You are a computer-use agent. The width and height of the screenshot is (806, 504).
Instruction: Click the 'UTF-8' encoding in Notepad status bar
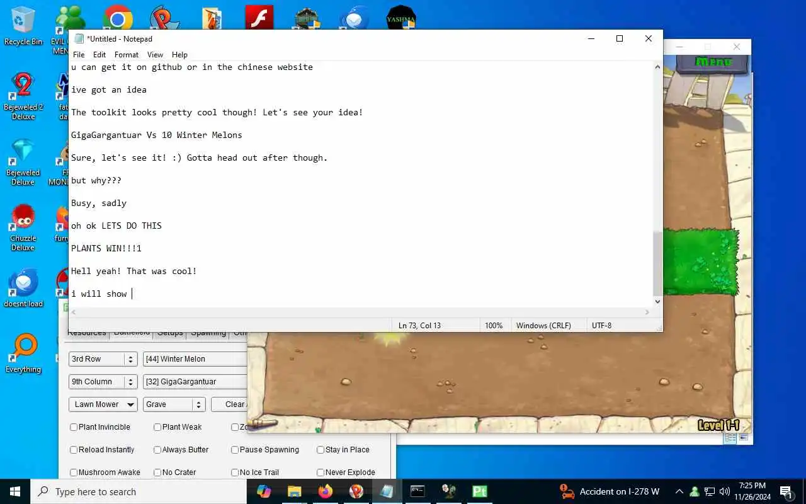(x=602, y=326)
